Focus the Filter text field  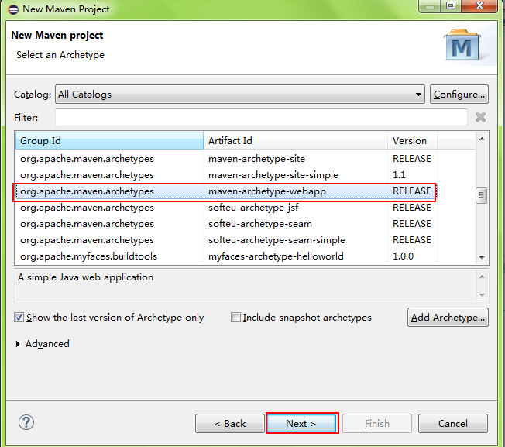coord(261,117)
